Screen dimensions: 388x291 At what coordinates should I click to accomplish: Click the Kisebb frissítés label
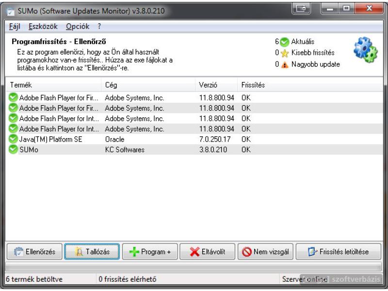(x=313, y=52)
